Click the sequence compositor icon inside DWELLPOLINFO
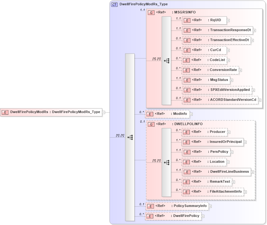Screen dimensions: 267x225 (167, 162)
